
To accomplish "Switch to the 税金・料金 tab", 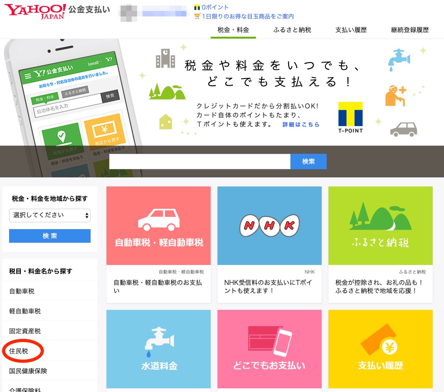I will [x=233, y=30].
